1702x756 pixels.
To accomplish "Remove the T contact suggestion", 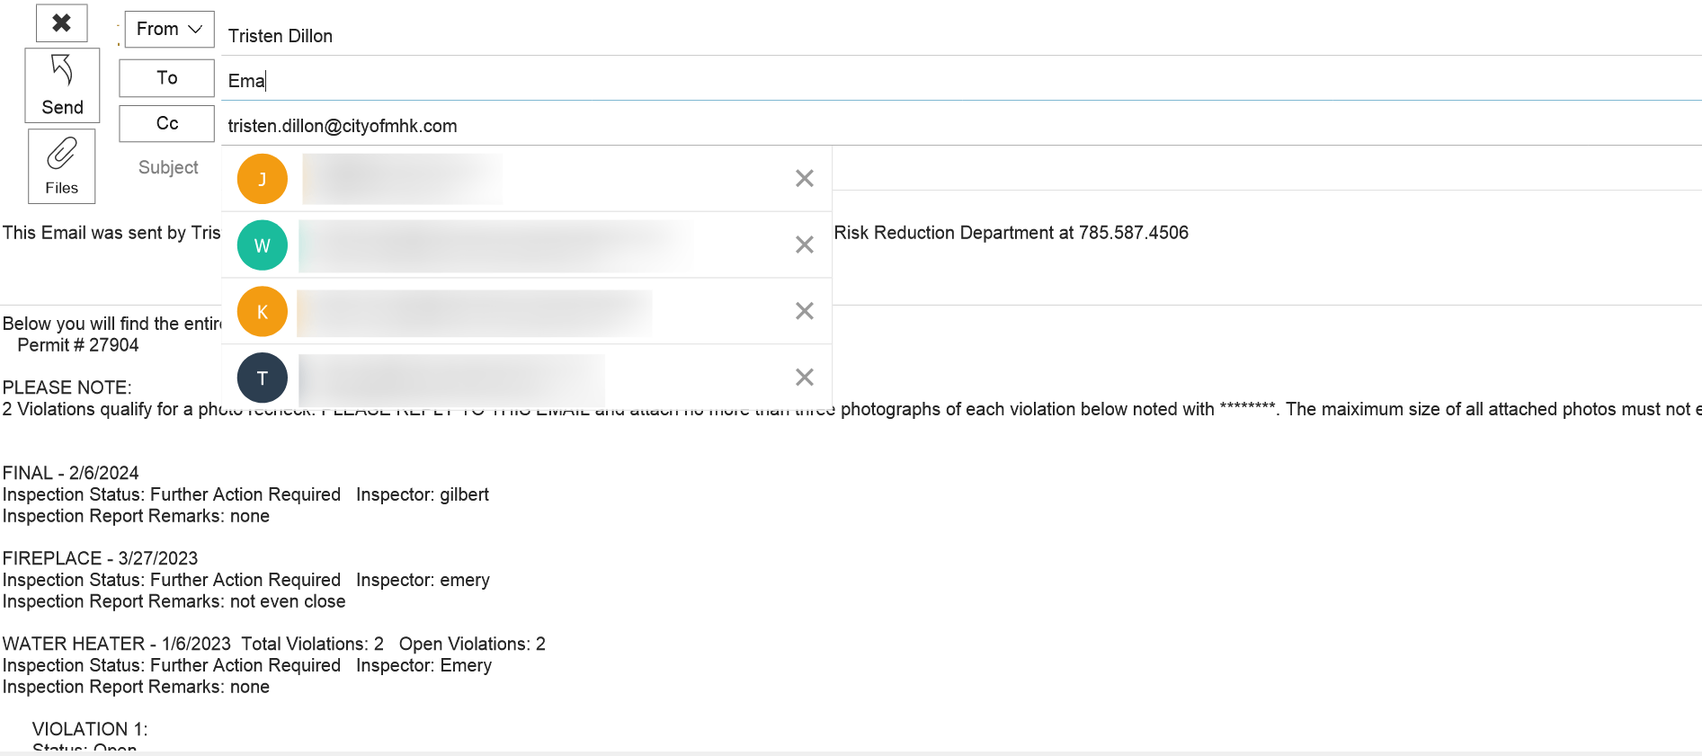I will [x=805, y=378].
